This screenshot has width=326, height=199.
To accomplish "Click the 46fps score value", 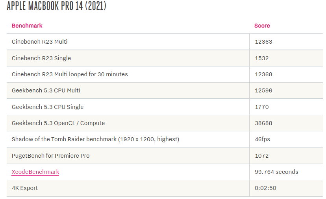I will click(262, 139).
